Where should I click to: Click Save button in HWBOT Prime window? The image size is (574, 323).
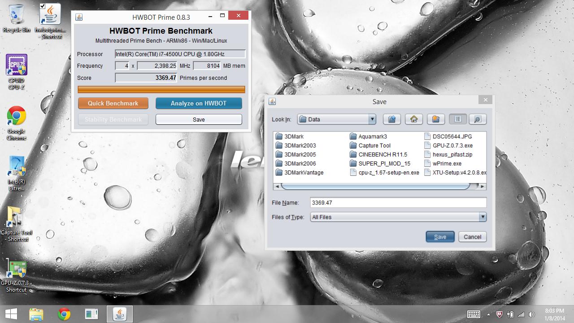[x=199, y=120]
